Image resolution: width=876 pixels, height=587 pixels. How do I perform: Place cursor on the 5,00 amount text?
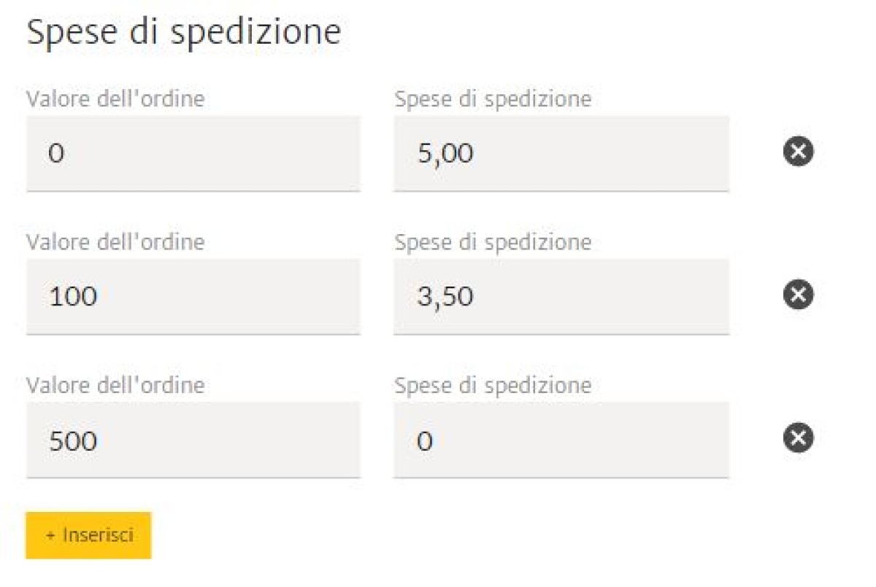[445, 154]
